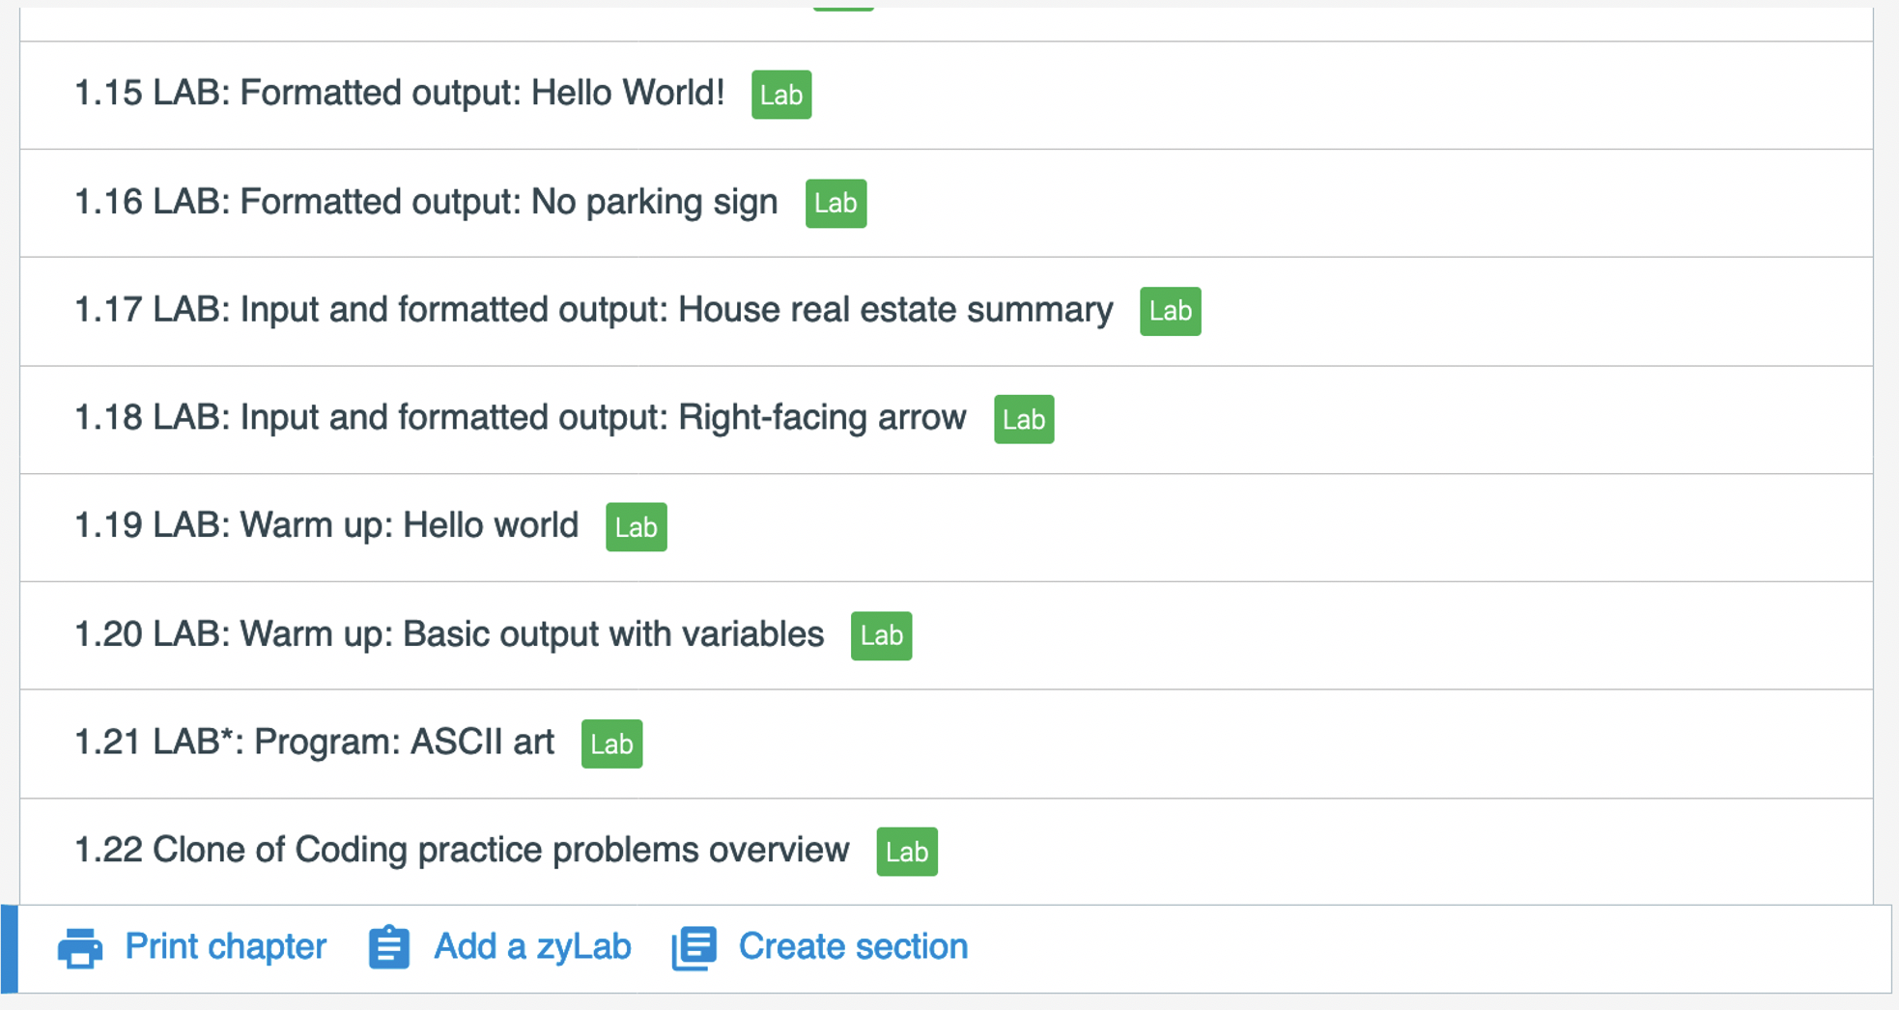This screenshot has width=1899, height=1010.
Task: Click the document icon beside Create section
Action: (694, 947)
